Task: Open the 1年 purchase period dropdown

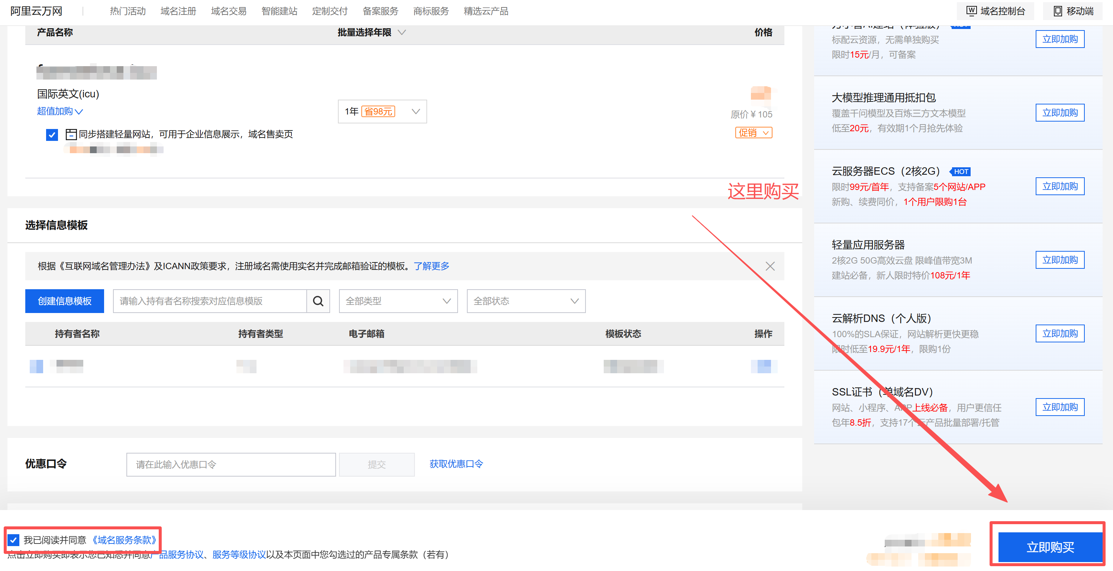Action: click(x=383, y=112)
